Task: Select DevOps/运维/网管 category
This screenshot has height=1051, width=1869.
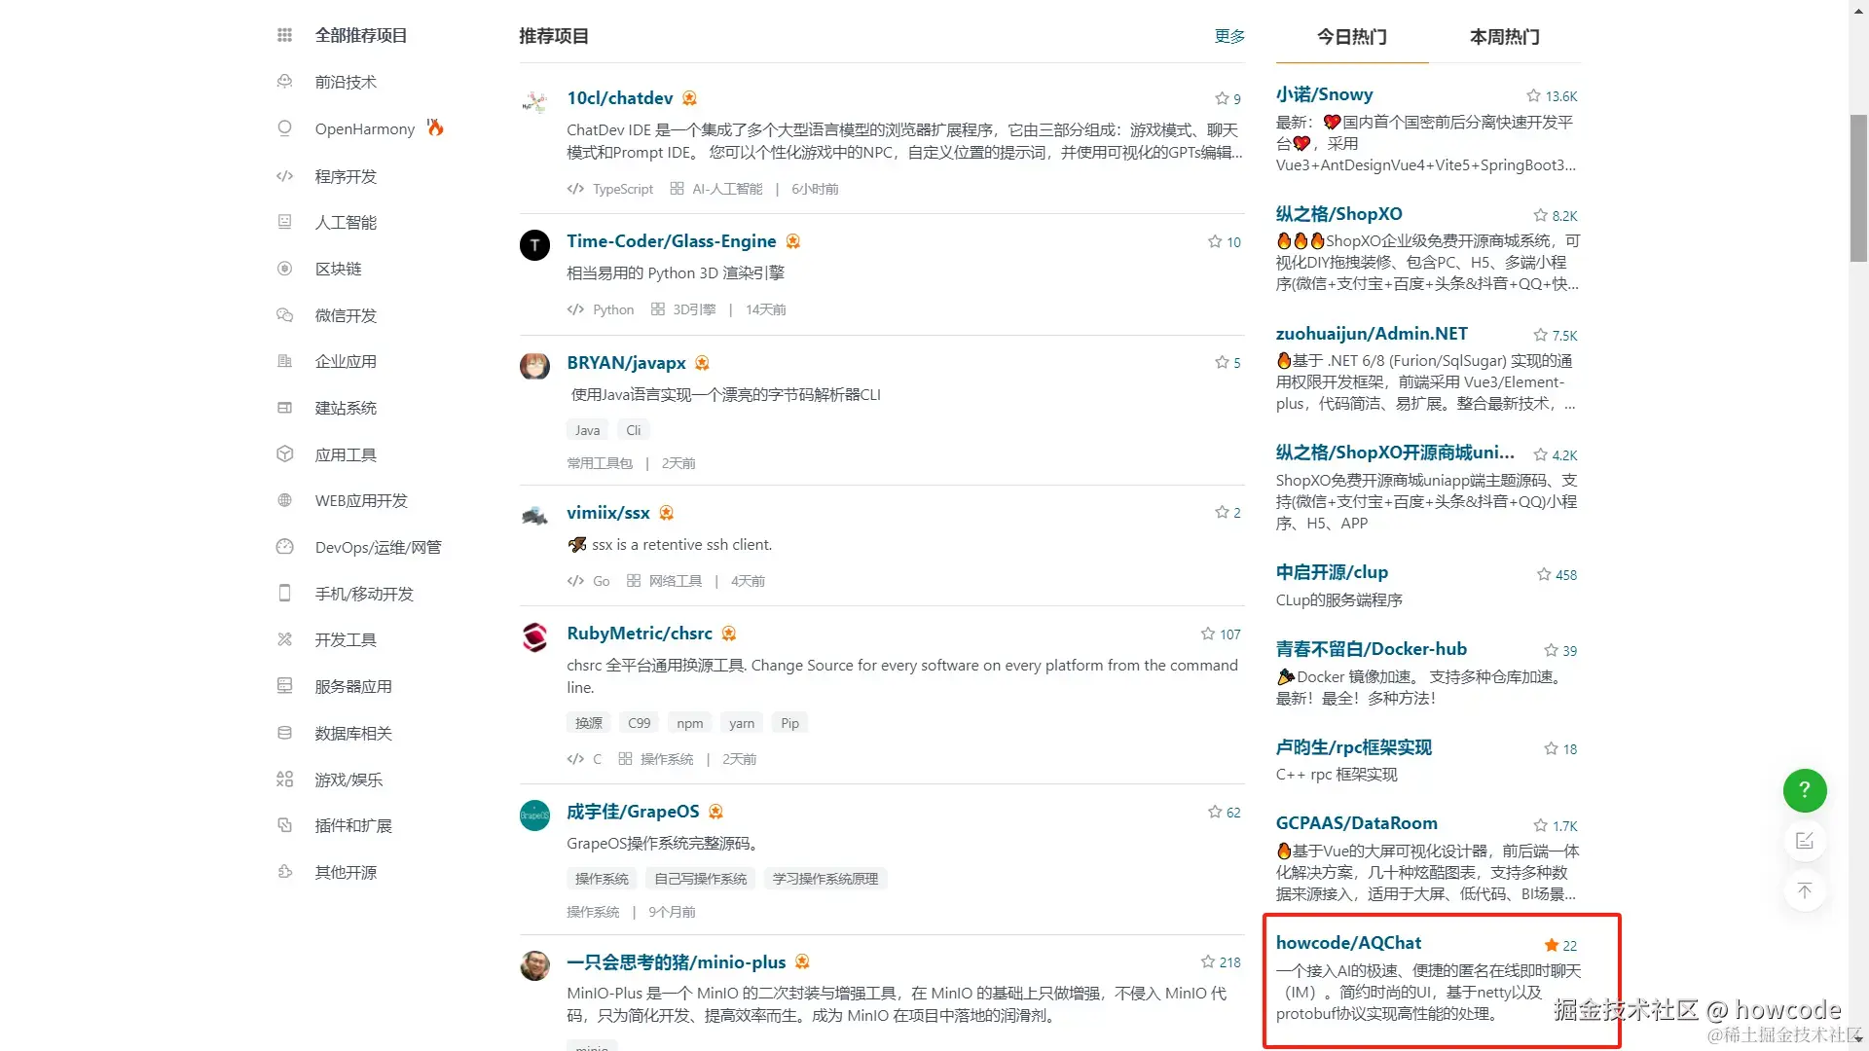Action: 378,547
